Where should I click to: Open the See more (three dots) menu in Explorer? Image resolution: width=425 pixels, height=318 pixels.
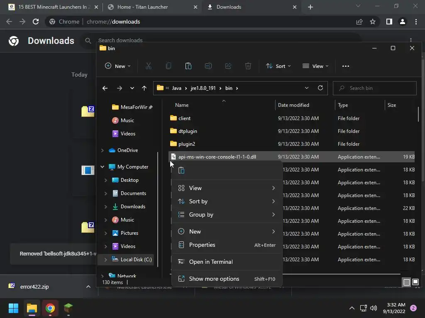(346, 66)
